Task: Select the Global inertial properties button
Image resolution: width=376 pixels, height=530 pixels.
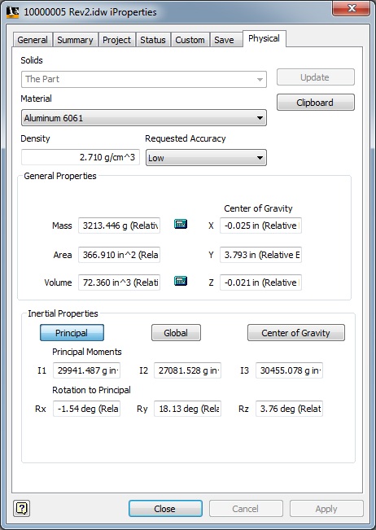Action: click(x=176, y=333)
